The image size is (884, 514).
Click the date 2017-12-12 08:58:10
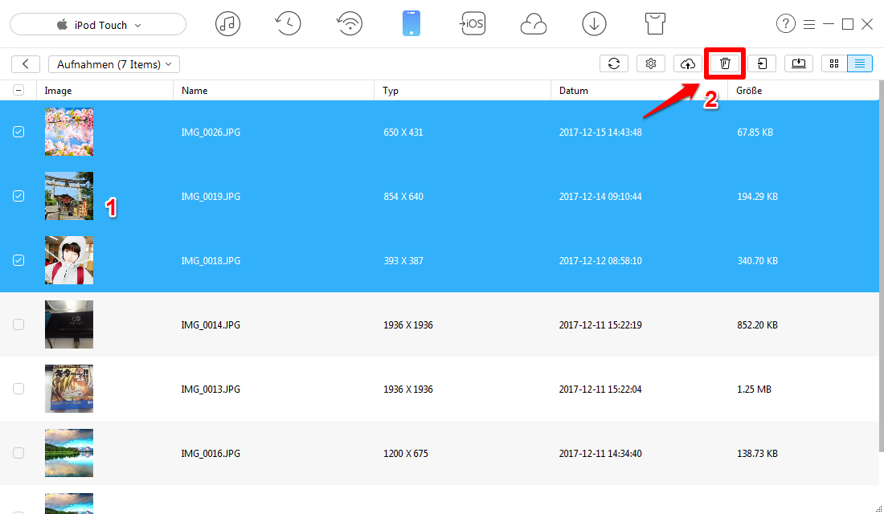(600, 261)
